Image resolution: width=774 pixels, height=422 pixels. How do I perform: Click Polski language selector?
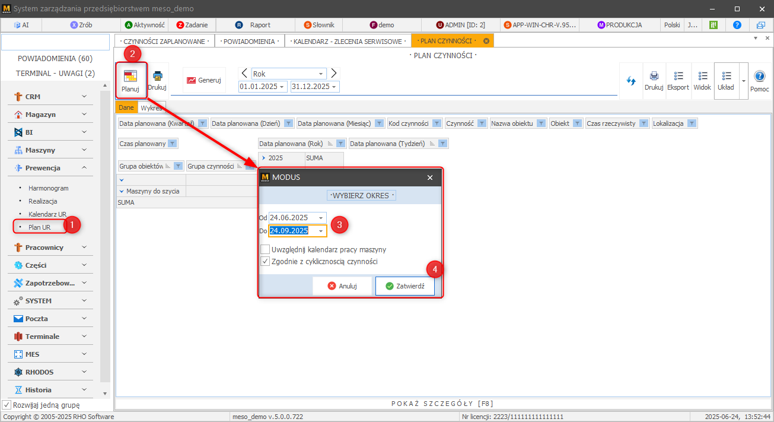click(672, 25)
